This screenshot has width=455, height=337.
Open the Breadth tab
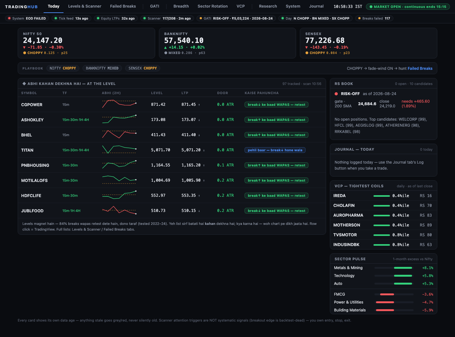click(x=181, y=6)
